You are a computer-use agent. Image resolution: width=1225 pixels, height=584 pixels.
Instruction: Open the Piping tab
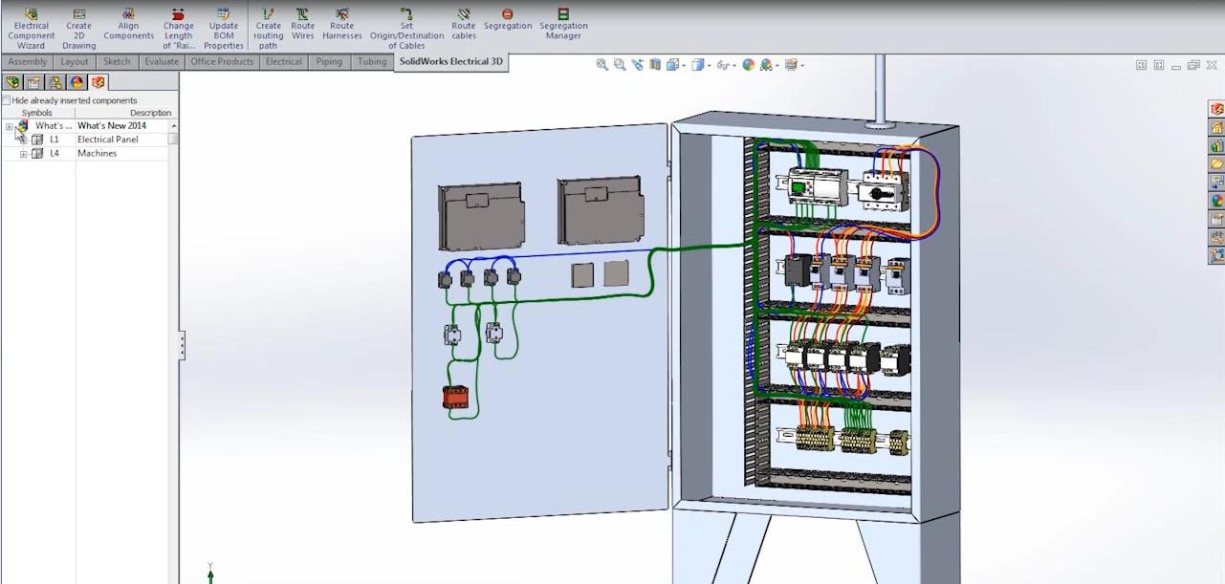click(x=328, y=62)
